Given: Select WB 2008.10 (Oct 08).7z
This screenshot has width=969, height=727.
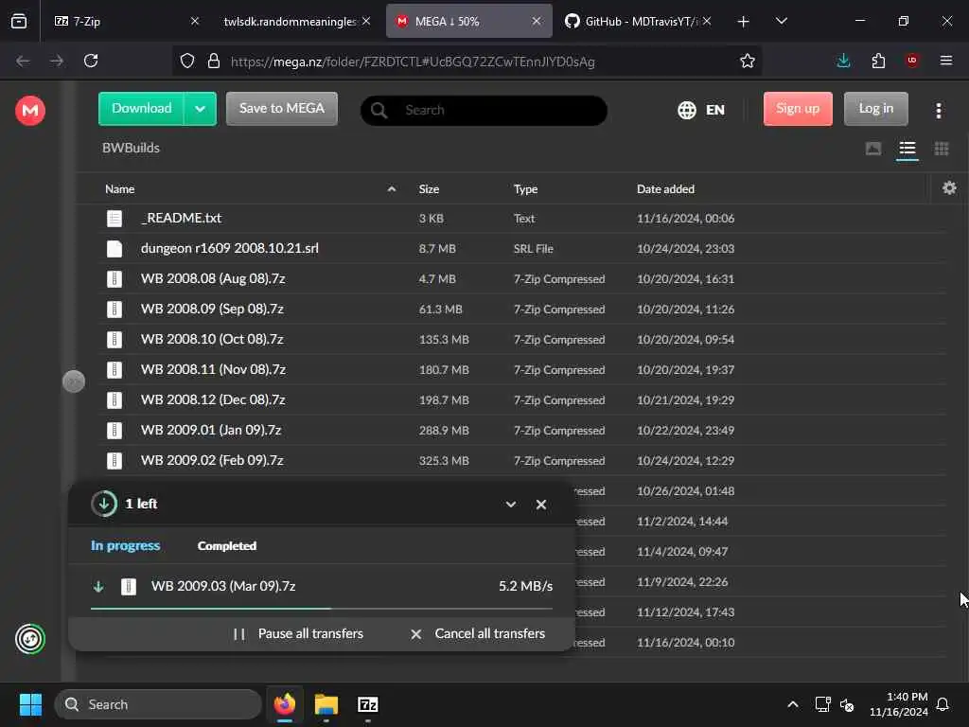Looking at the screenshot, I should point(522,340).
